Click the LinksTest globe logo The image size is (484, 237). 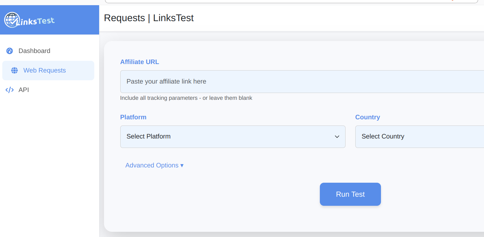click(12, 20)
